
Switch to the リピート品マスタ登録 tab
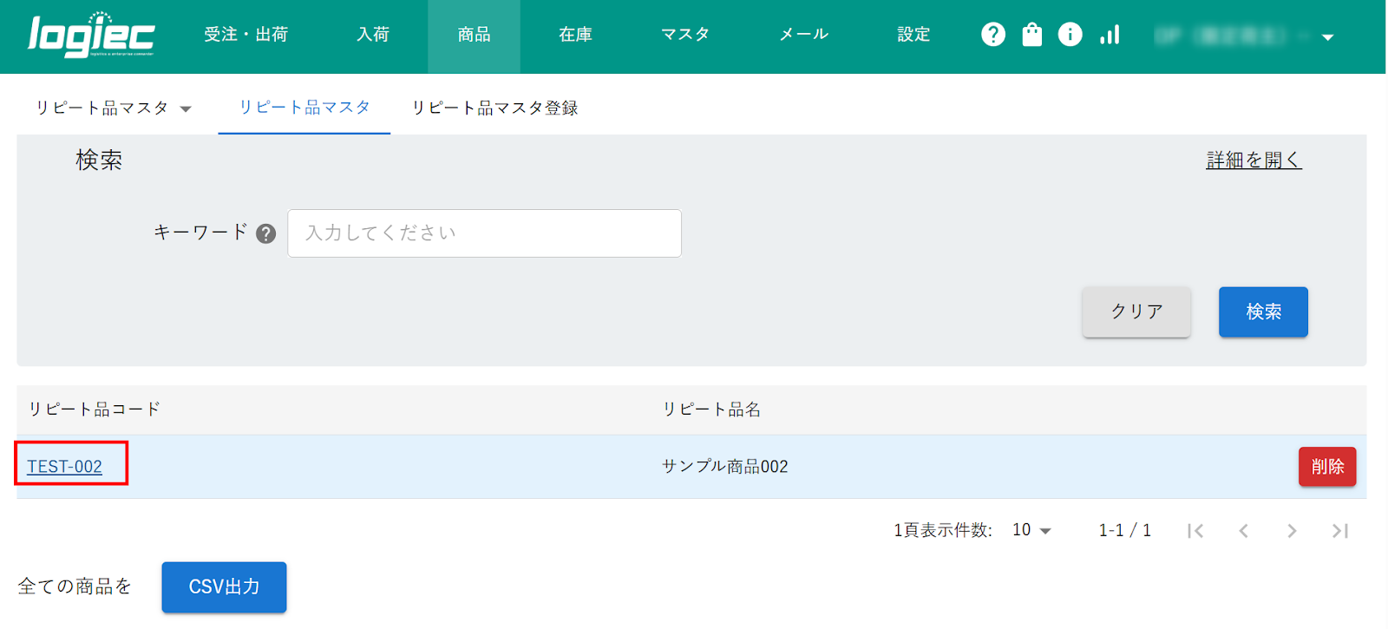(x=494, y=108)
